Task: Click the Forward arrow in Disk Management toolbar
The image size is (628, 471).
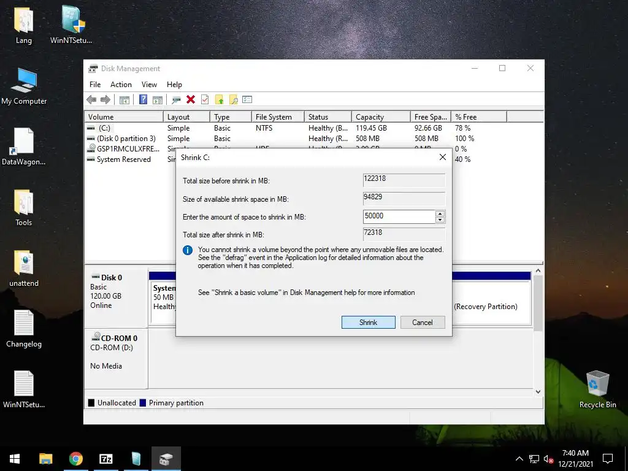Action: [105, 100]
